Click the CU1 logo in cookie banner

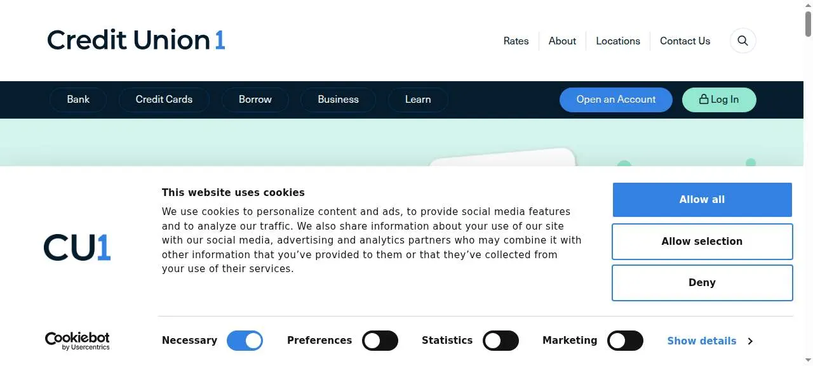(77, 247)
